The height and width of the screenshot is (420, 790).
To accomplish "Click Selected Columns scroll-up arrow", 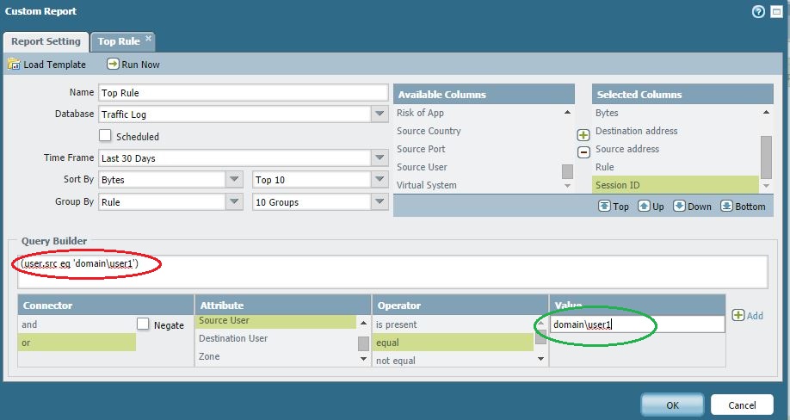I will [x=766, y=112].
